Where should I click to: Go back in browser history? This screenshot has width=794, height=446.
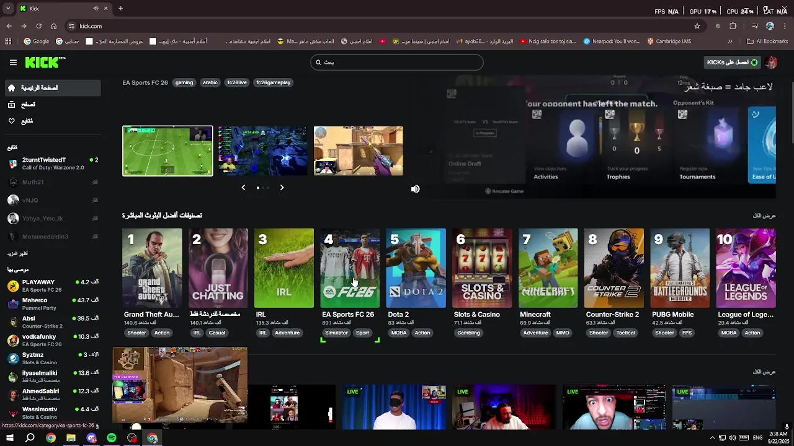pyautogui.click(x=9, y=26)
